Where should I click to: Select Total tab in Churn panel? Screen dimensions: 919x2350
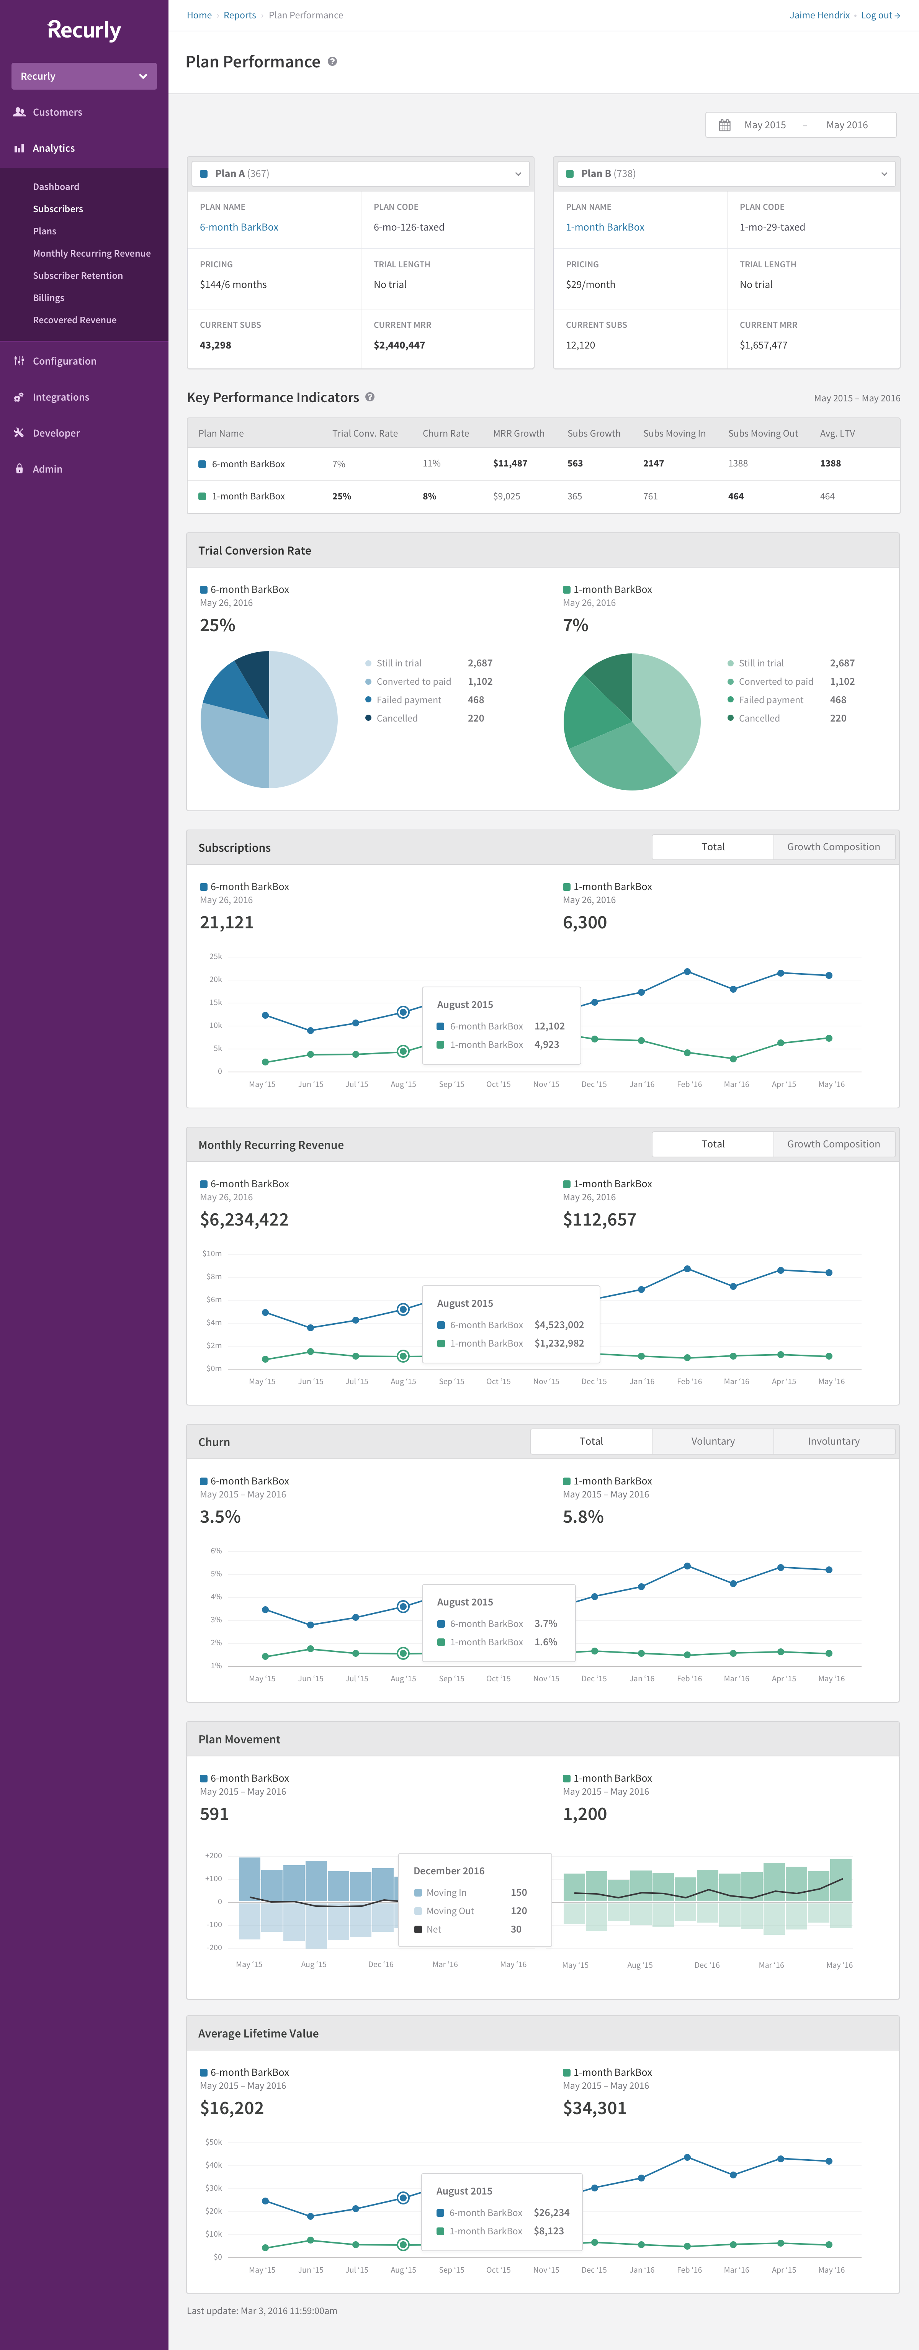coord(591,1442)
